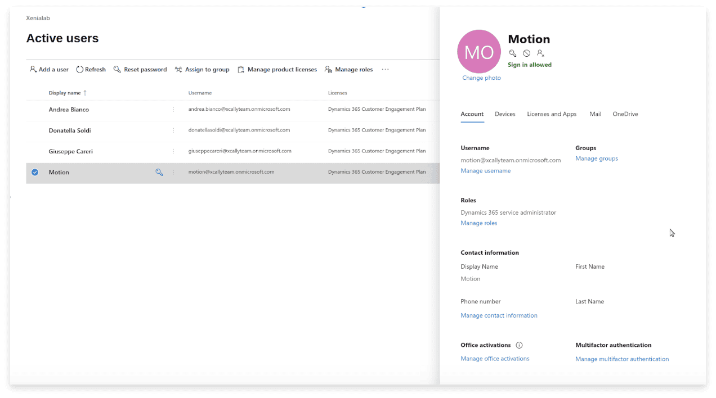Select the Giuseppe Careri user name

[x=71, y=151]
